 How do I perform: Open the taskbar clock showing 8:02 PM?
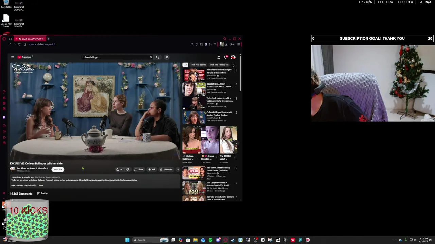tap(424, 240)
